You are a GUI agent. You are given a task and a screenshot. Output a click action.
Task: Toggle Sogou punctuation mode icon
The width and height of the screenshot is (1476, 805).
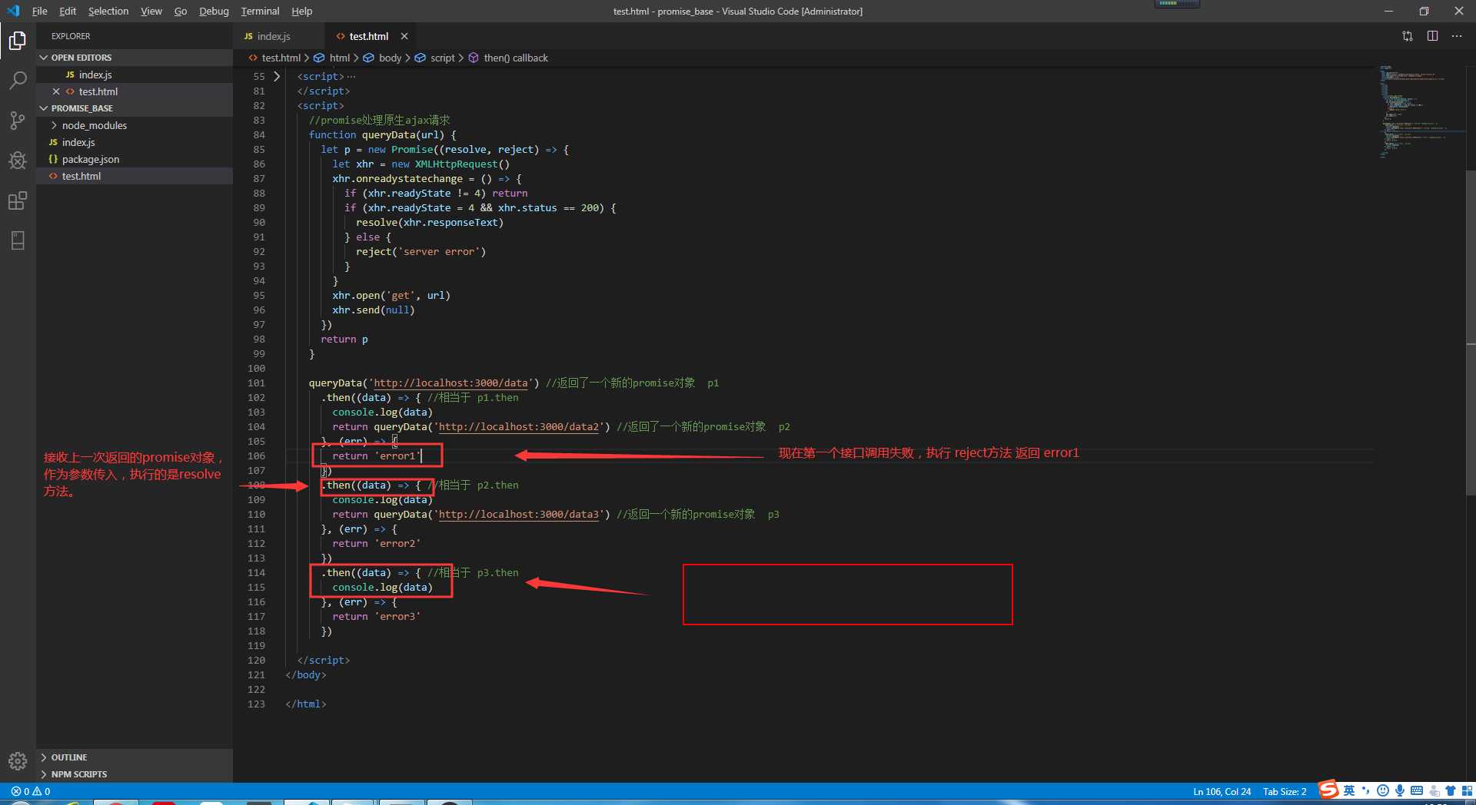[x=1366, y=790]
